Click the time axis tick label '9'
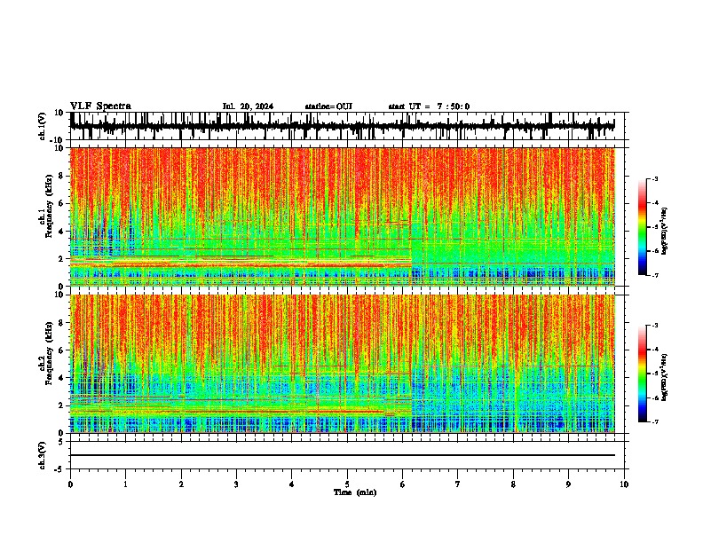703x543 pixels. coord(568,484)
